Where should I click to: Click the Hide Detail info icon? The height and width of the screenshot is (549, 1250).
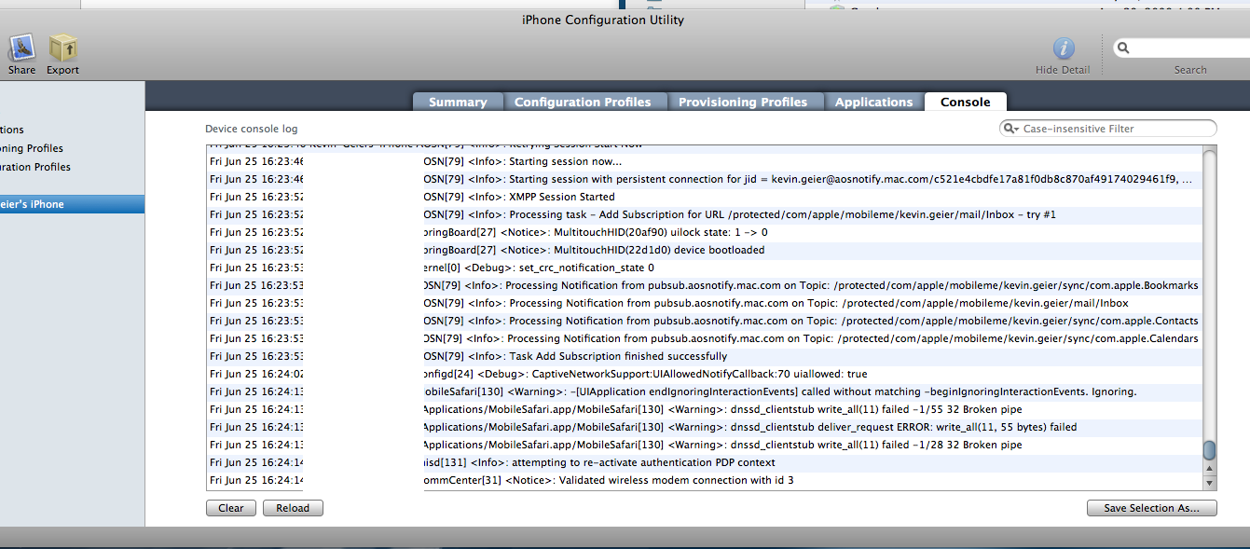pyautogui.click(x=1064, y=48)
